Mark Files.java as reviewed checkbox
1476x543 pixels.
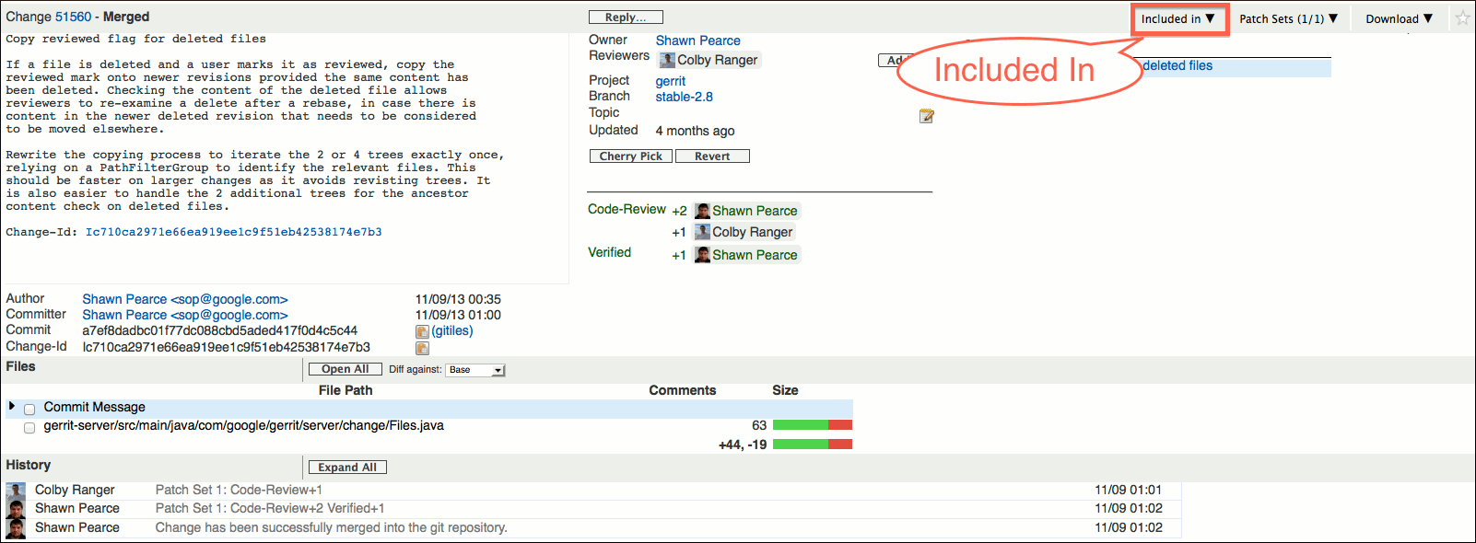point(29,427)
